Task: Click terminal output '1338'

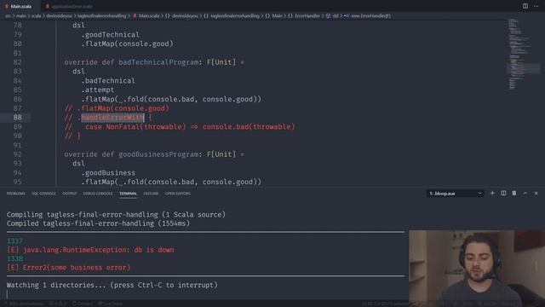Action: pos(15,258)
